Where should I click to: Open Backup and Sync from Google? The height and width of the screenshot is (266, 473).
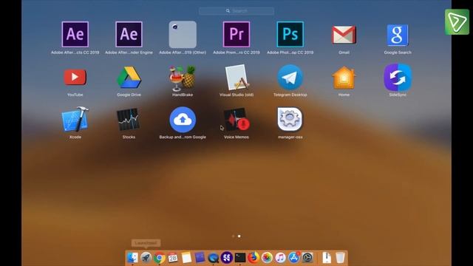183,120
